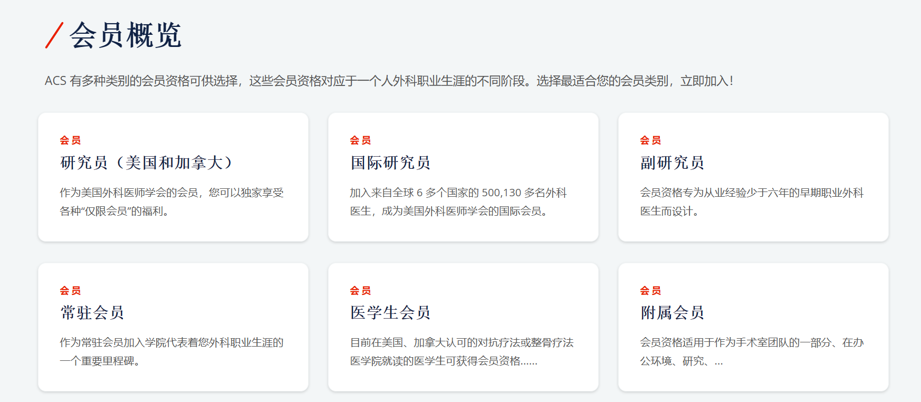This screenshot has width=921, height=402.
Task: Click description 会员资格专为从业经验少于六年 text
Action: (752, 202)
